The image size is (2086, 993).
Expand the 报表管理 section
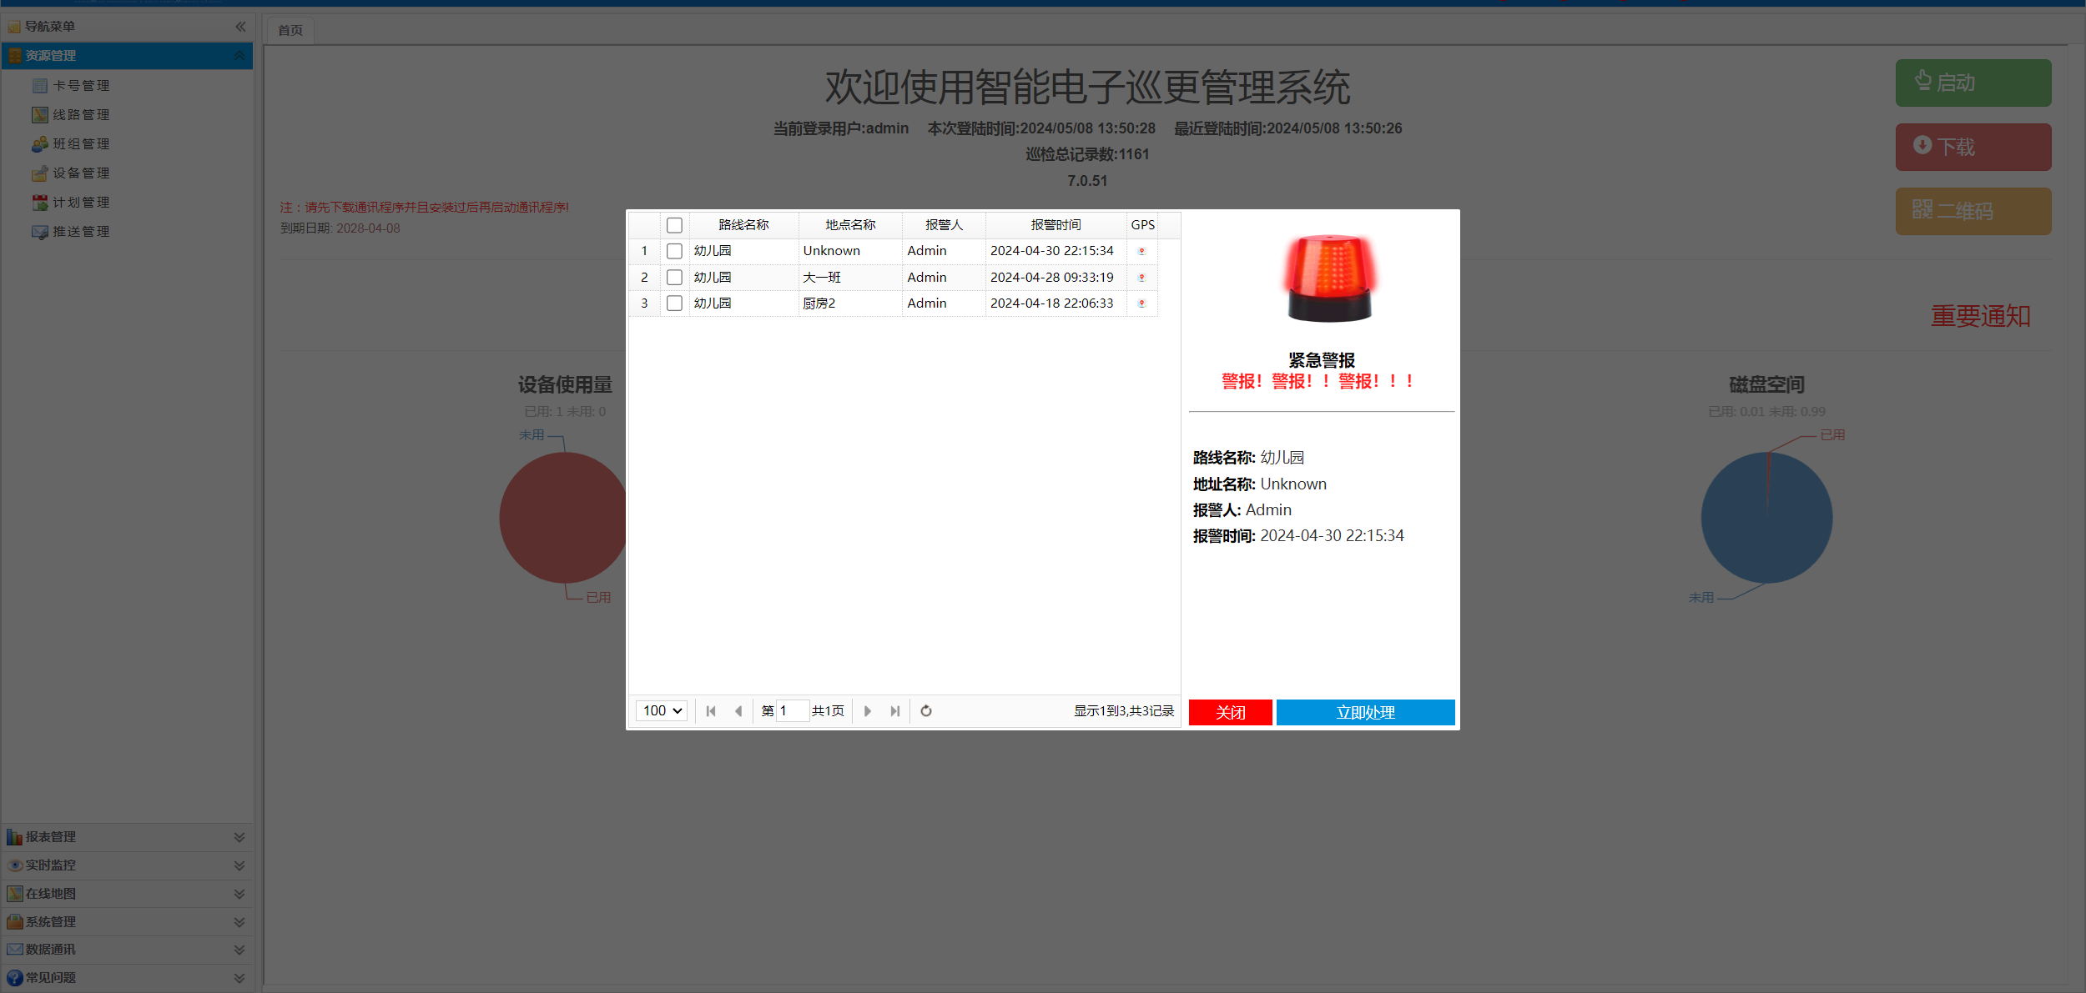tap(239, 837)
